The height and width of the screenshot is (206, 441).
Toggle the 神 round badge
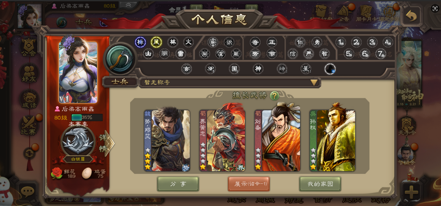258,69
